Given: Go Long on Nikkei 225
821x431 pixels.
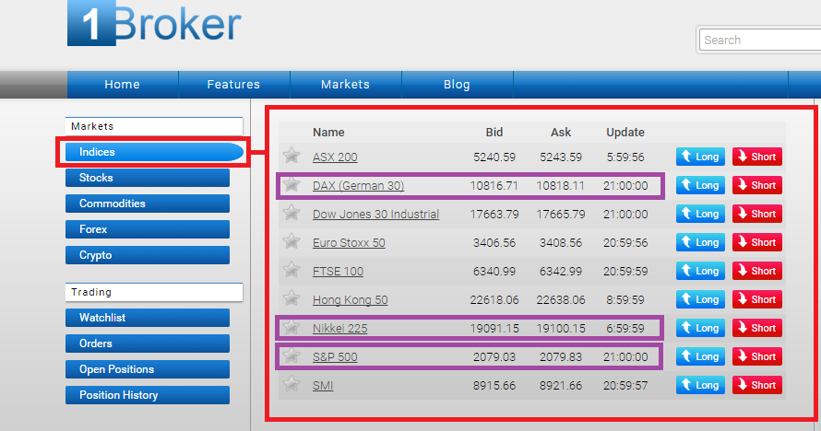Looking at the screenshot, I should coord(700,328).
